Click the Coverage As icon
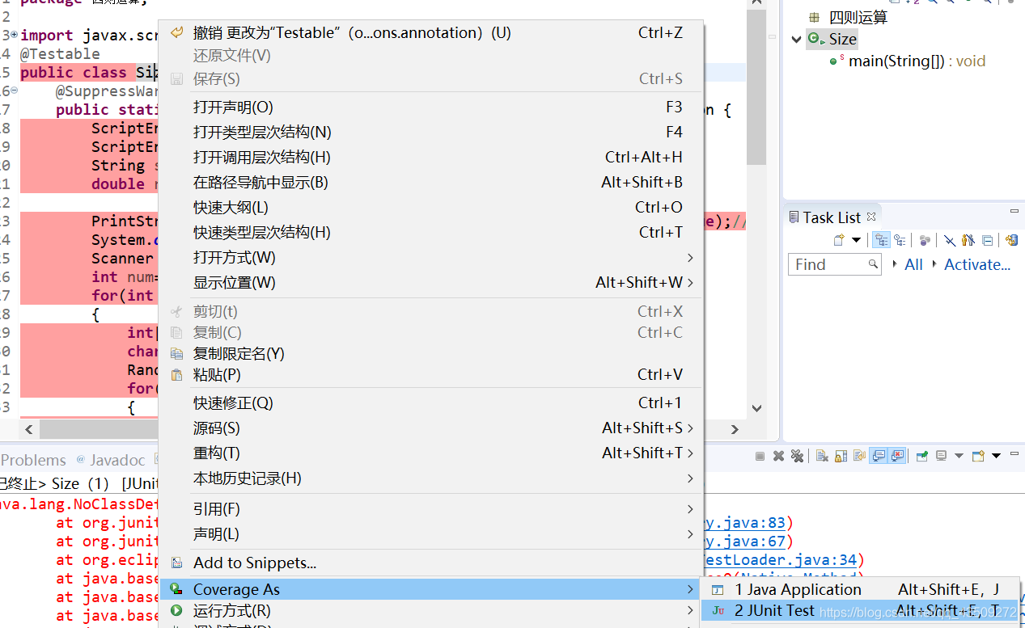The image size is (1025, 628). 177,589
